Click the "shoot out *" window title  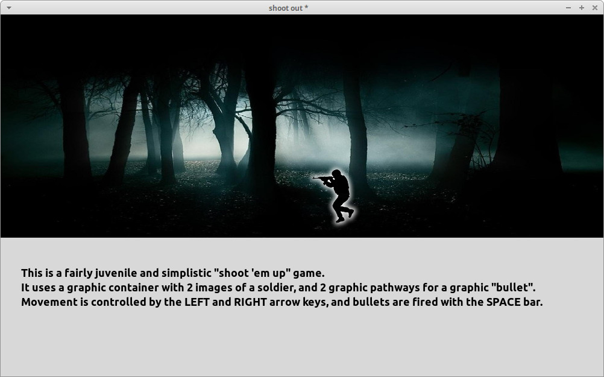[289, 8]
